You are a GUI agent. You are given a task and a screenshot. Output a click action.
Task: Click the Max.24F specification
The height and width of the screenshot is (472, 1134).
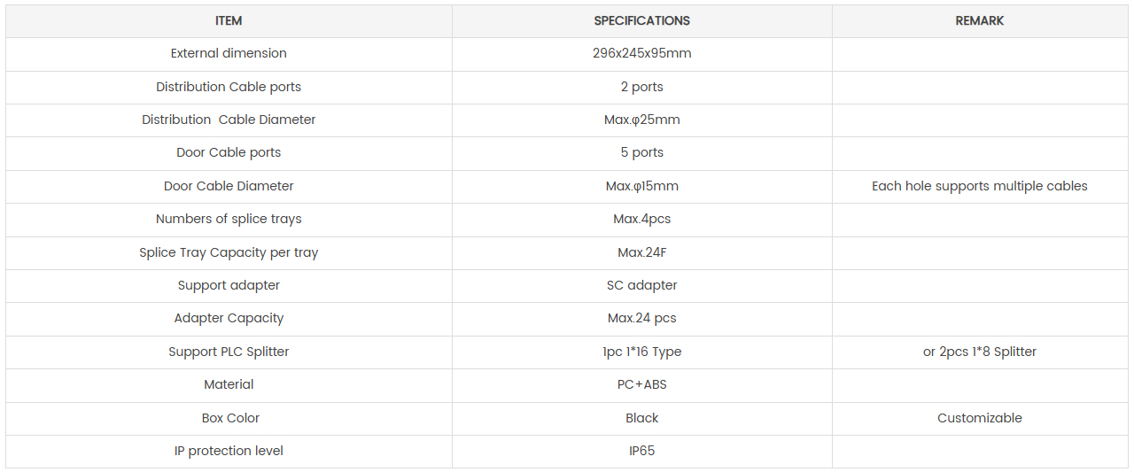click(641, 252)
